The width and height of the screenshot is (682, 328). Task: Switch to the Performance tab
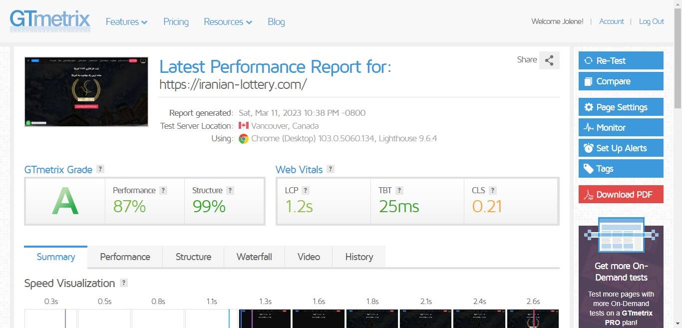(125, 257)
